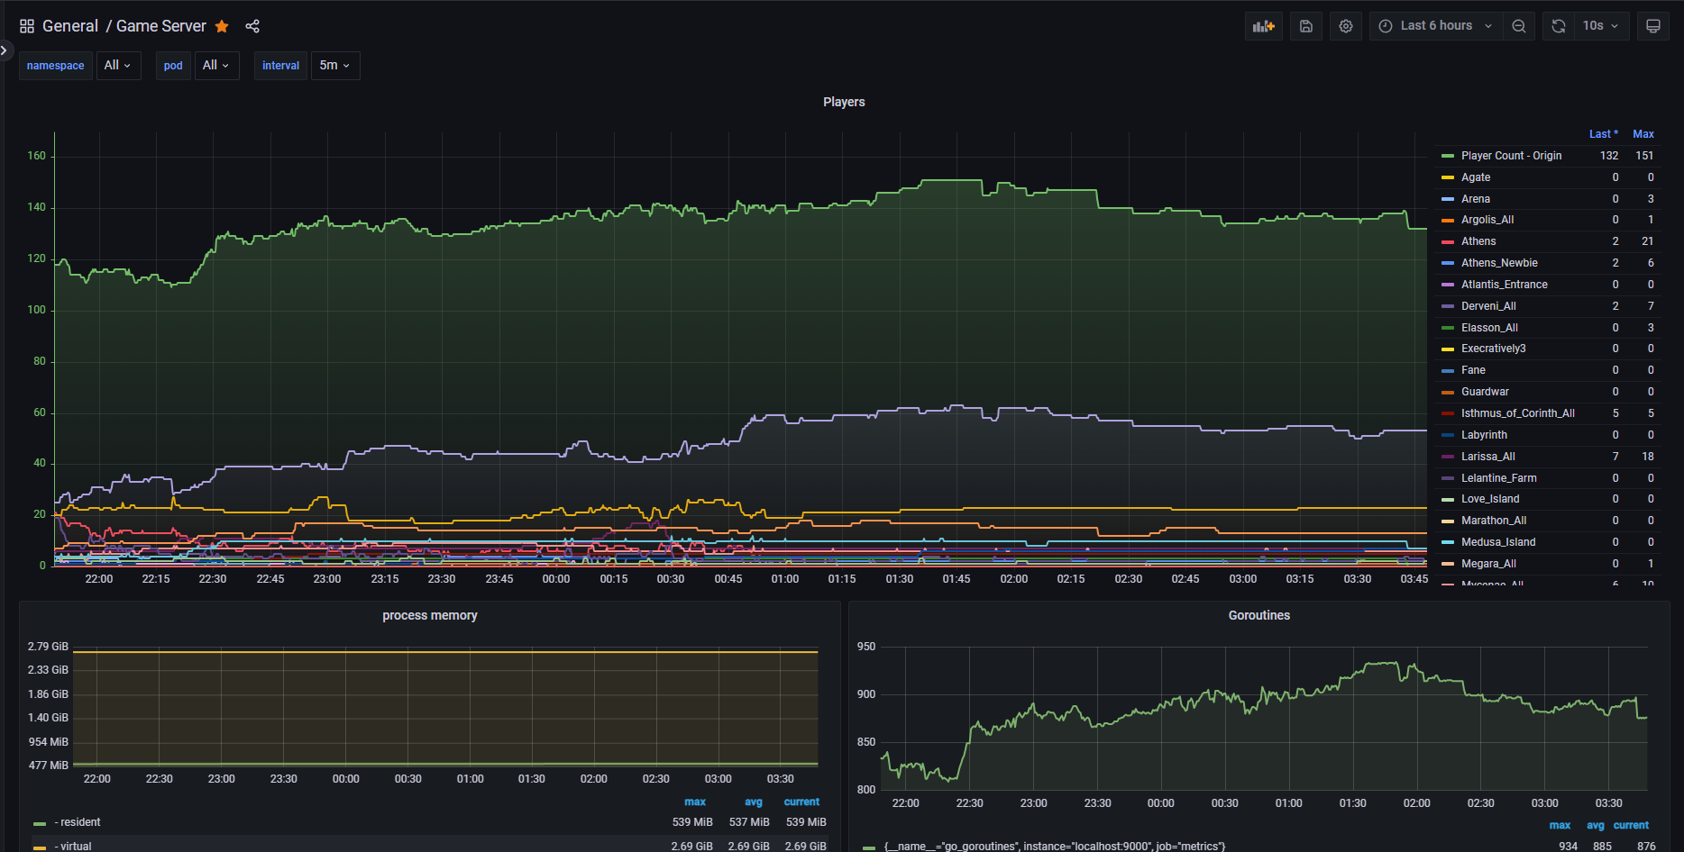The image size is (1684, 852).
Task: Open the dashboard search grid icon
Action: (x=27, y=26)
